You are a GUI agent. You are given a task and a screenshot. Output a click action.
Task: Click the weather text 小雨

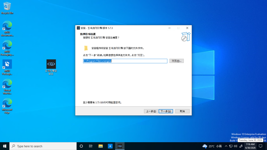tap(219, 146)
